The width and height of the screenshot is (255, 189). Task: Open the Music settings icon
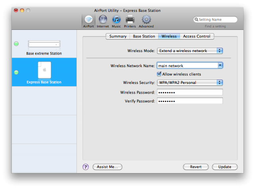click(116, 21)
